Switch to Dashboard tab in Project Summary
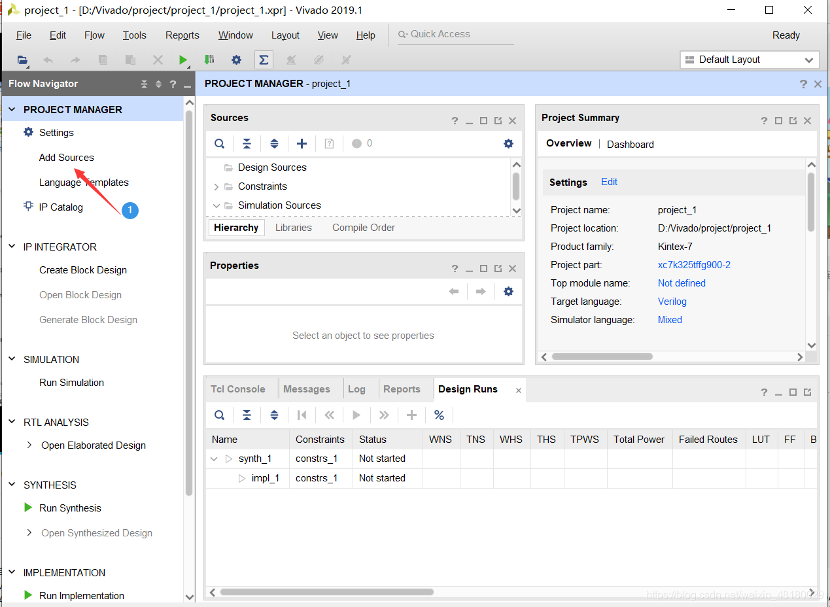The height and width of the screenshot is (607, 830). [x=631, y=145]
